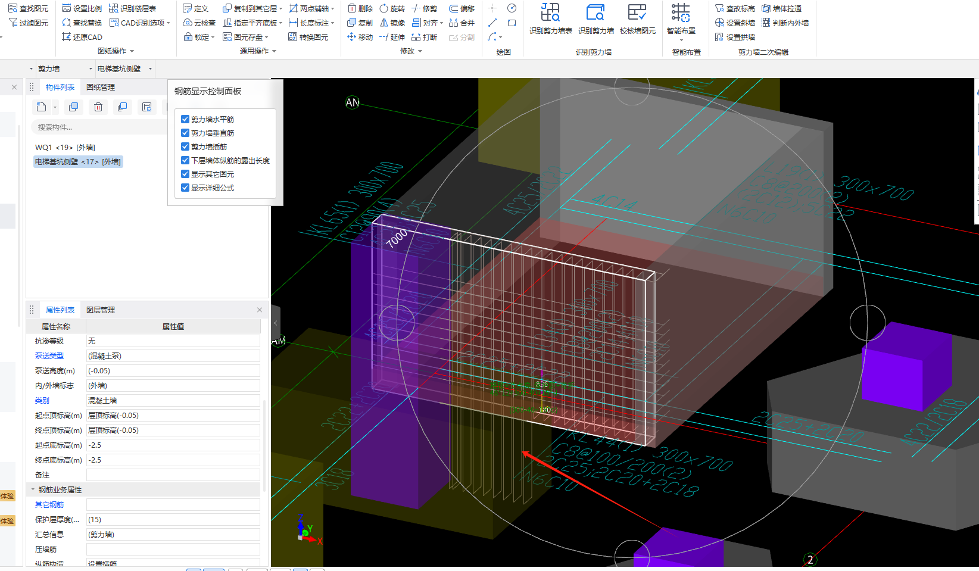Select the draw line tool
979x571 pixels.
point(492,23)
